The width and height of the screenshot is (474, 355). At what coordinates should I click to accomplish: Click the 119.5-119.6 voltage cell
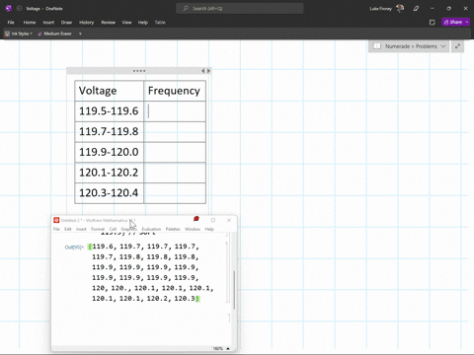(110, 111)
